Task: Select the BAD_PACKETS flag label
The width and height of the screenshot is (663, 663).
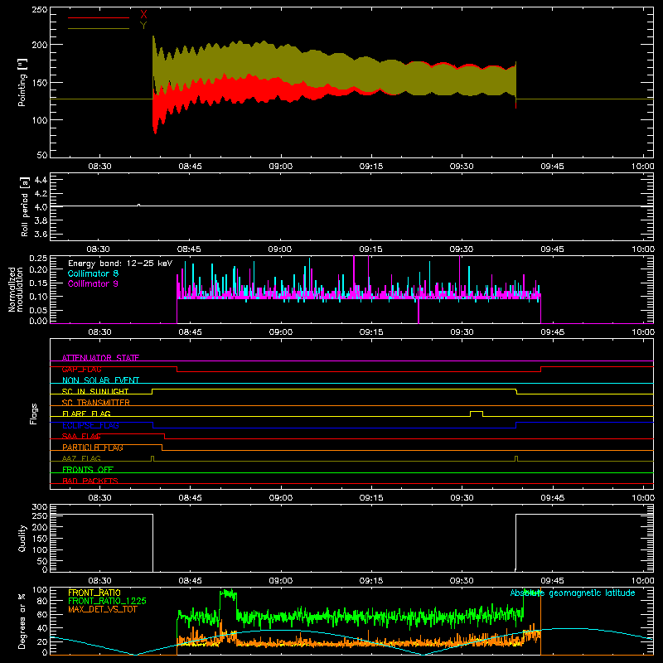Action: coord(90,481)
